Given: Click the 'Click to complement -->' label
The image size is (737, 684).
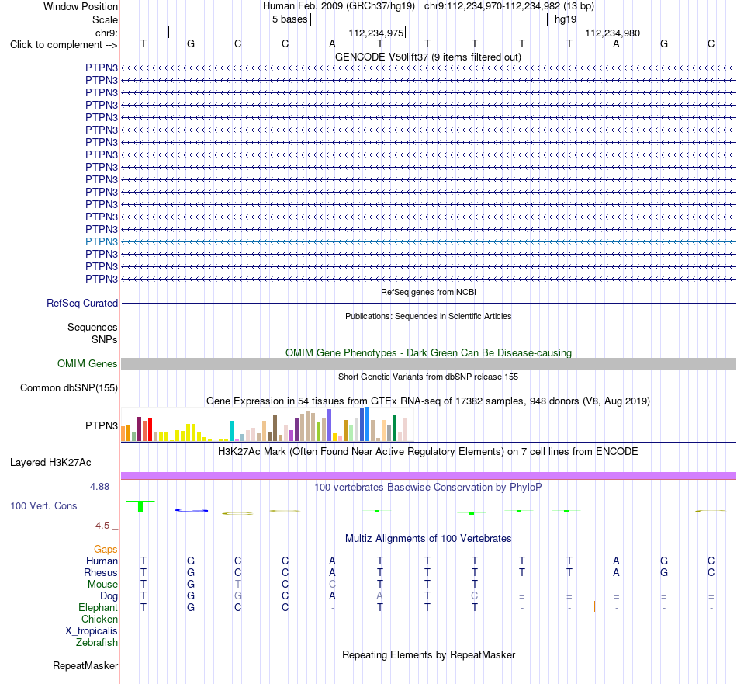Looking at the screenshot, I should [x=64, y=45].
